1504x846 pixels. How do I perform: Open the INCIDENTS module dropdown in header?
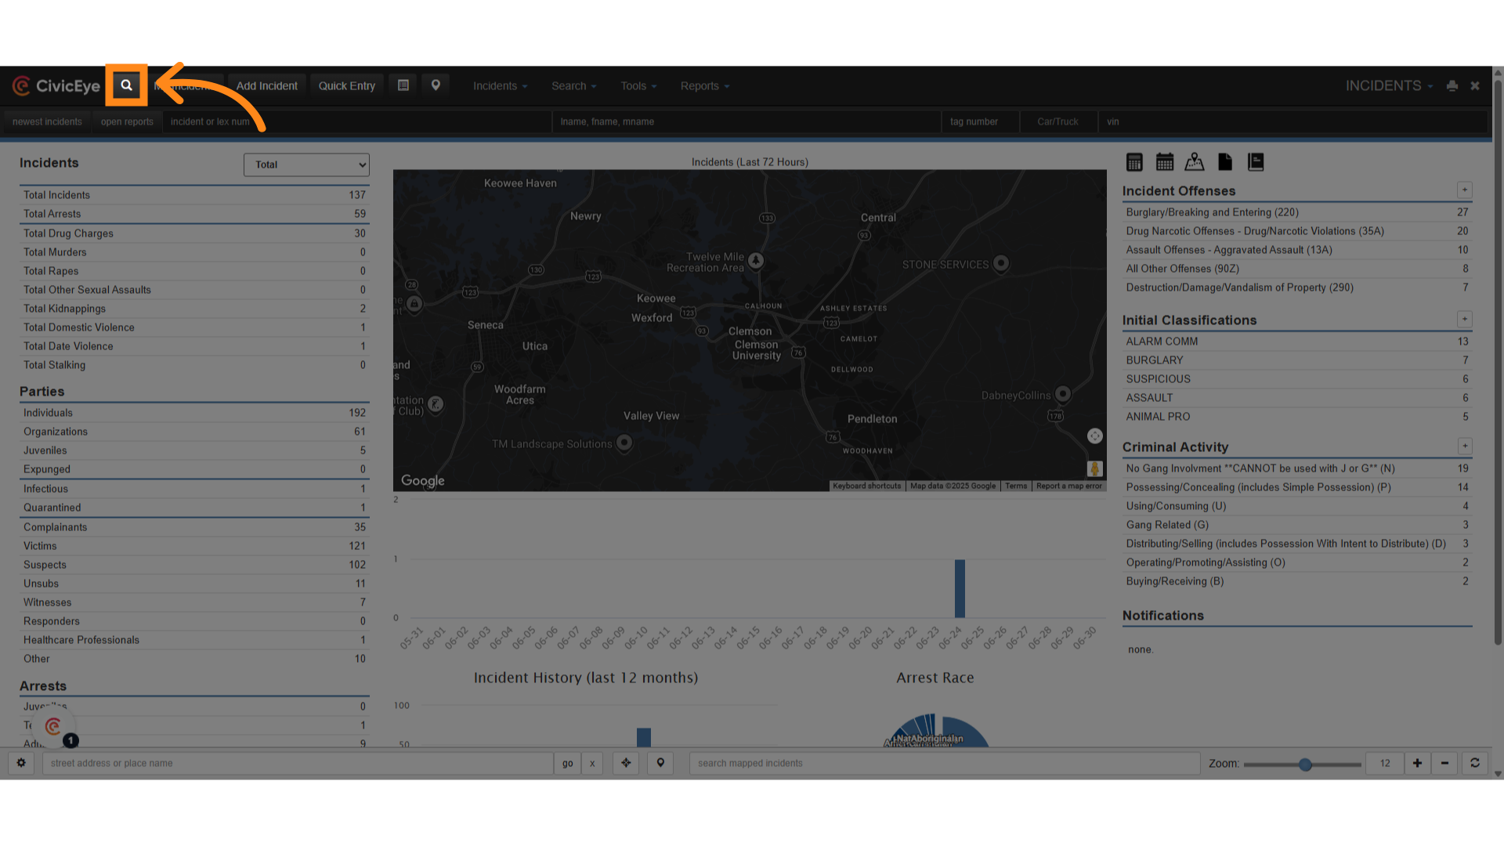[1389, 86]
